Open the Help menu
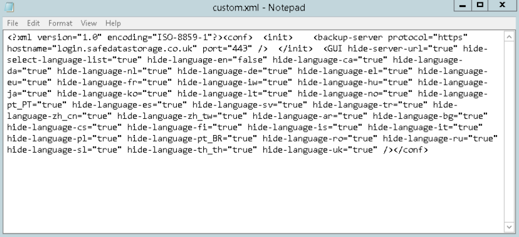Viewport: 519px width, 237px height. pos(113,23)
